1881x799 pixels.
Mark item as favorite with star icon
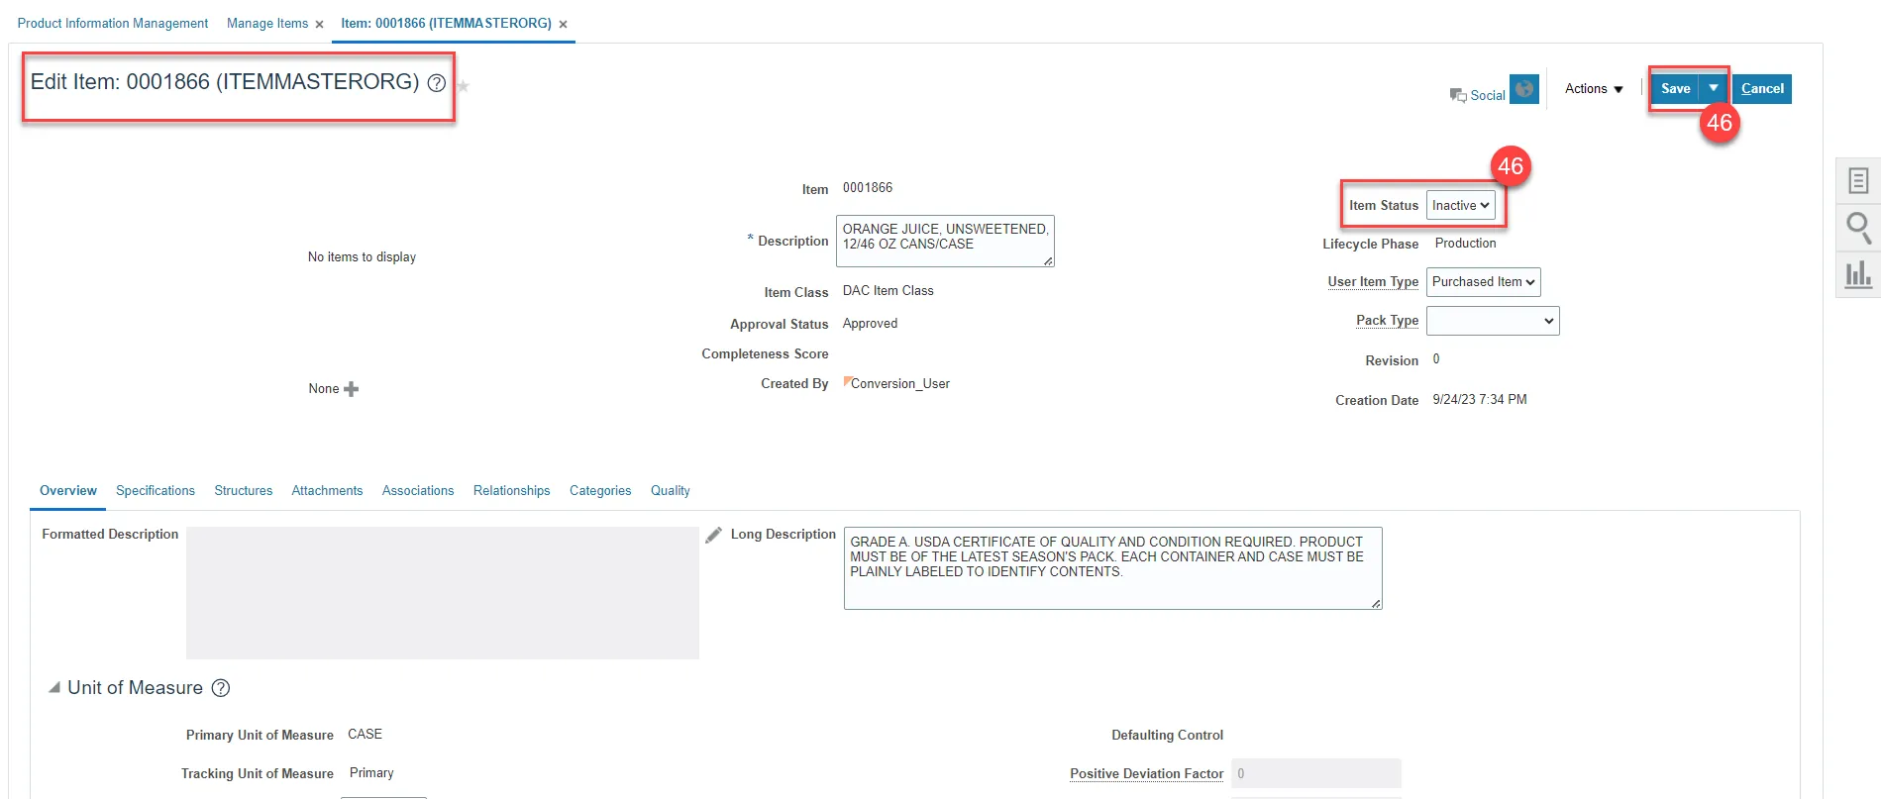(463, 86)
